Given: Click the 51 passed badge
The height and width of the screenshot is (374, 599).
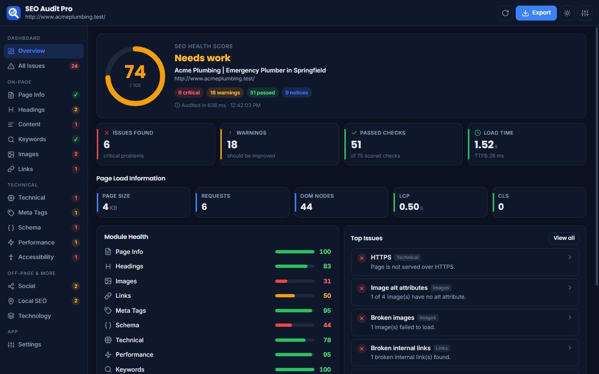Looking at the screenshot, I should (263, 93).
